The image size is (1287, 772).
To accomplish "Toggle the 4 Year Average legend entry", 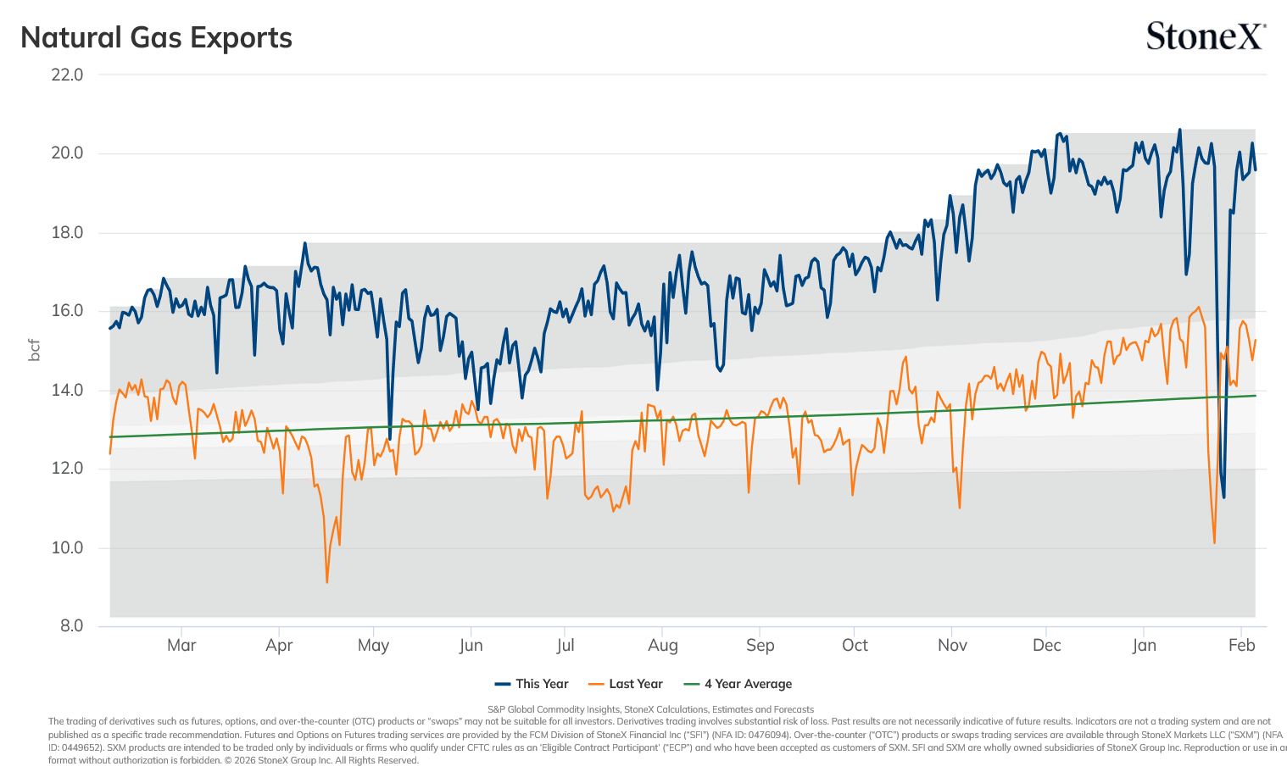I will [738, 684].
